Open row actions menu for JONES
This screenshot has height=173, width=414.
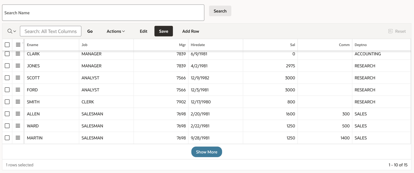pos(18,66)
